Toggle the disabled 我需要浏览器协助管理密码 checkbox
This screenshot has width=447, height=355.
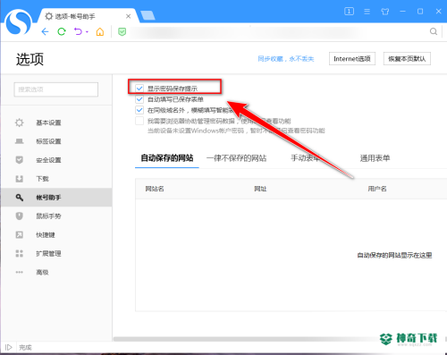click(x=139, y=121)
